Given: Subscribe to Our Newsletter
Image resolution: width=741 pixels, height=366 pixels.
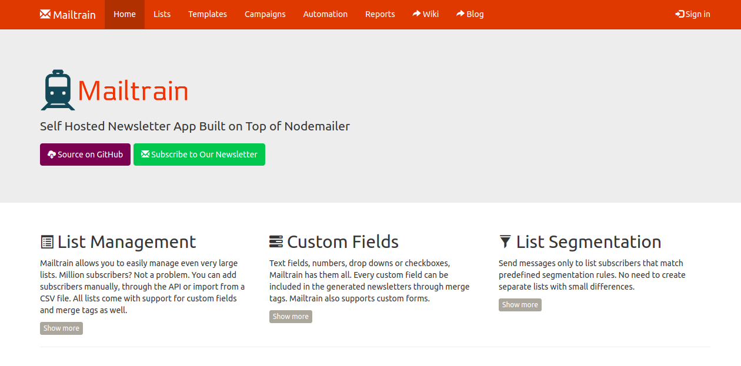Looking at the screenshot, I should [199, 155].
